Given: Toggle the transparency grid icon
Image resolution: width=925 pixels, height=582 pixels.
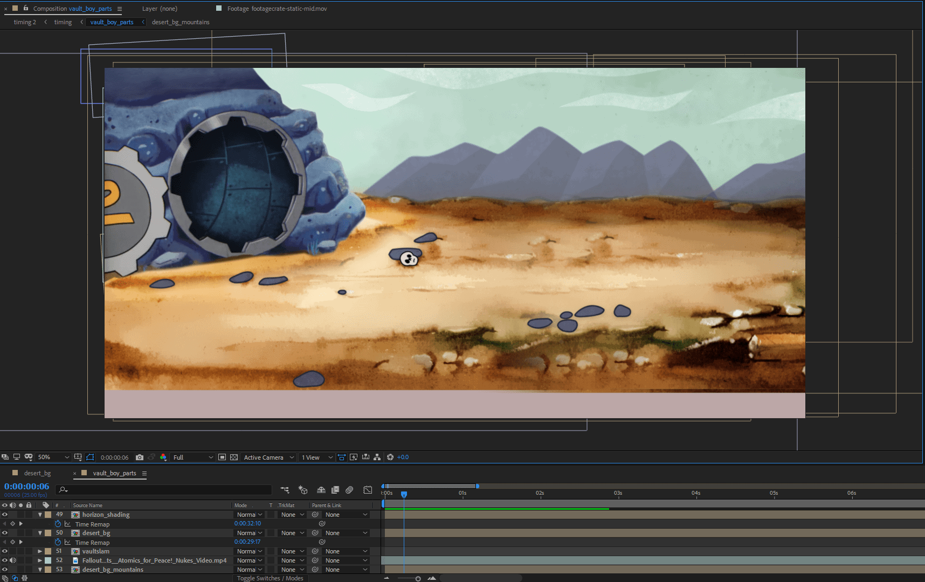Looking at the screenshot, I should tap(234, 457).
